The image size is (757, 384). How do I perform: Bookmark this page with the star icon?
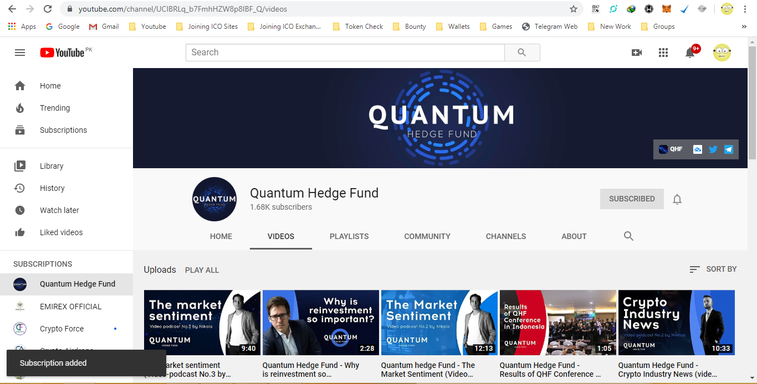(x=574, y=9)
